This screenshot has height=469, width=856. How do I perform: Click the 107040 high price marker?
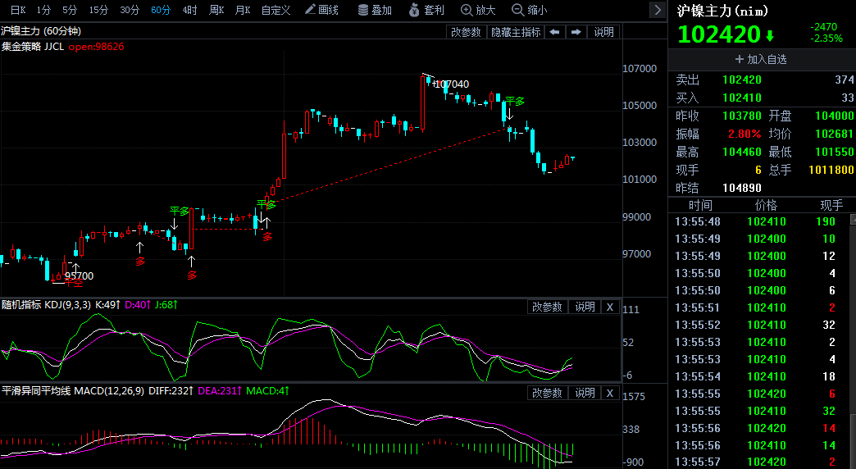pyautogui.click(x=450, y=84)
